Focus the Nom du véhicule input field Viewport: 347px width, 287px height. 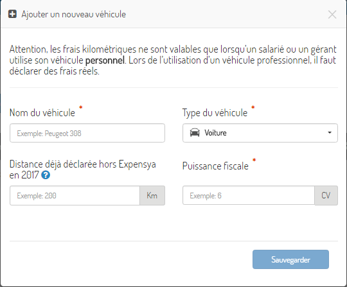pos(87,133)
